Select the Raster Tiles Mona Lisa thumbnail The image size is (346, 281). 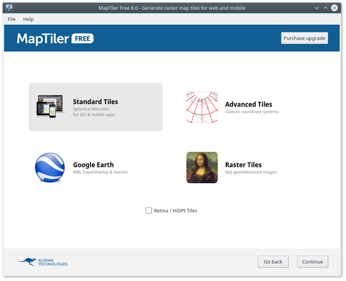coord(202,167)
